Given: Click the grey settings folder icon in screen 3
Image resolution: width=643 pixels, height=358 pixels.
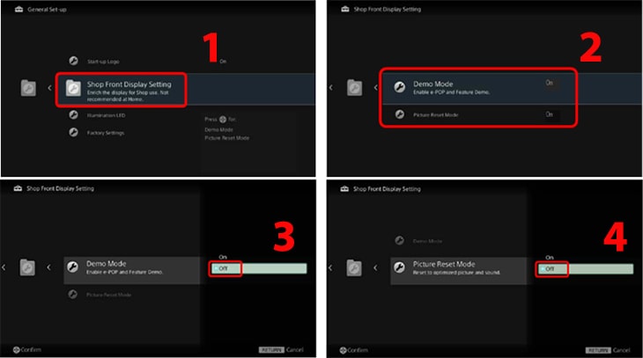Looking at the screenshot, I should pyautogui.click(x=27, y=267).
